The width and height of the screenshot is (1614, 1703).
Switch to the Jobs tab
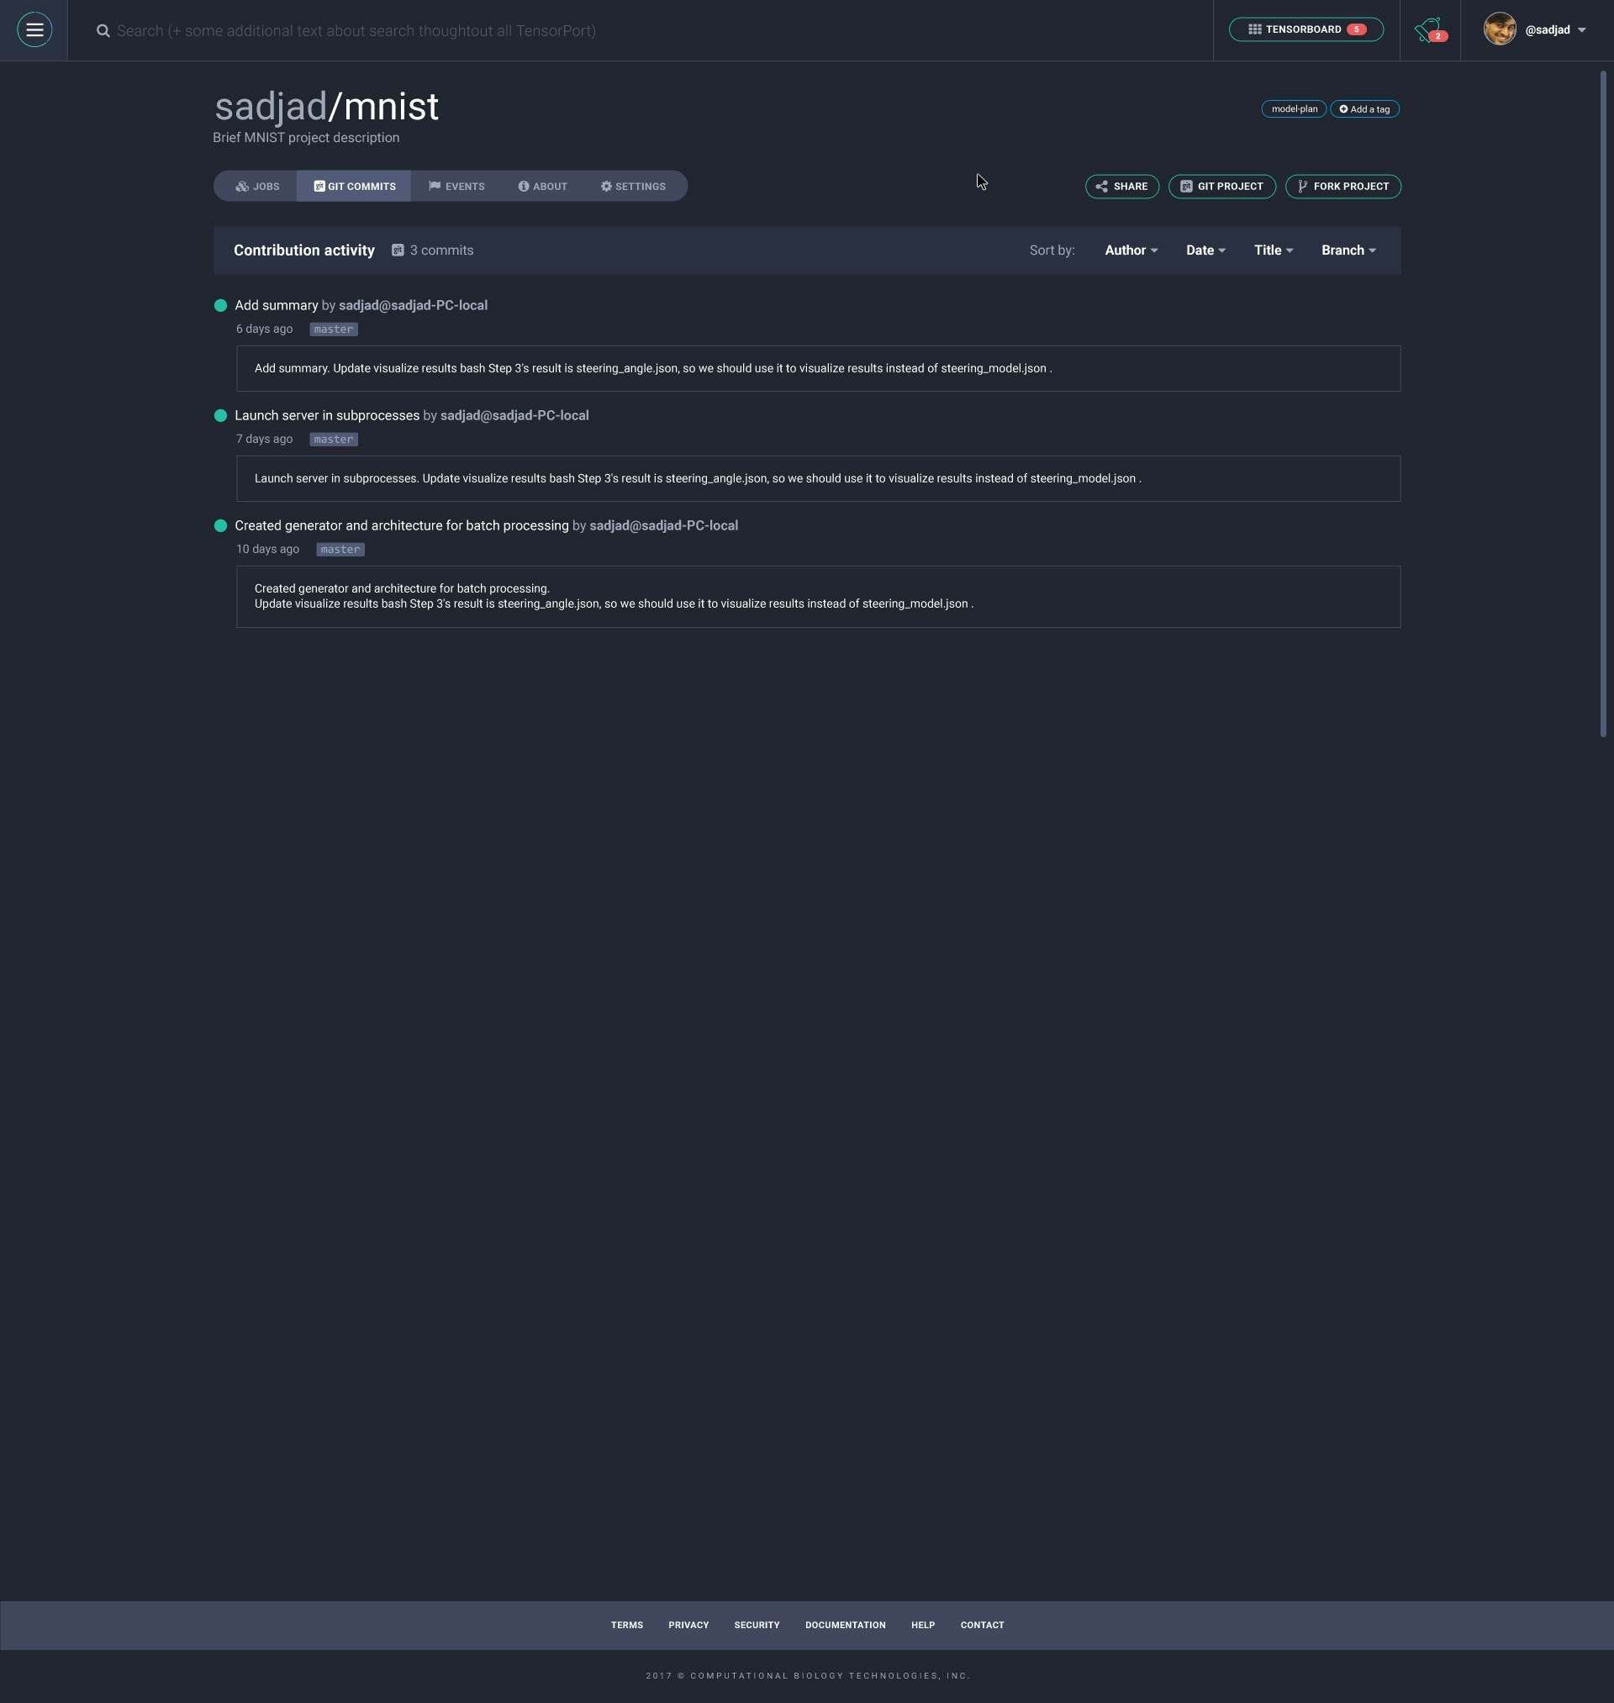click(257, 186)
